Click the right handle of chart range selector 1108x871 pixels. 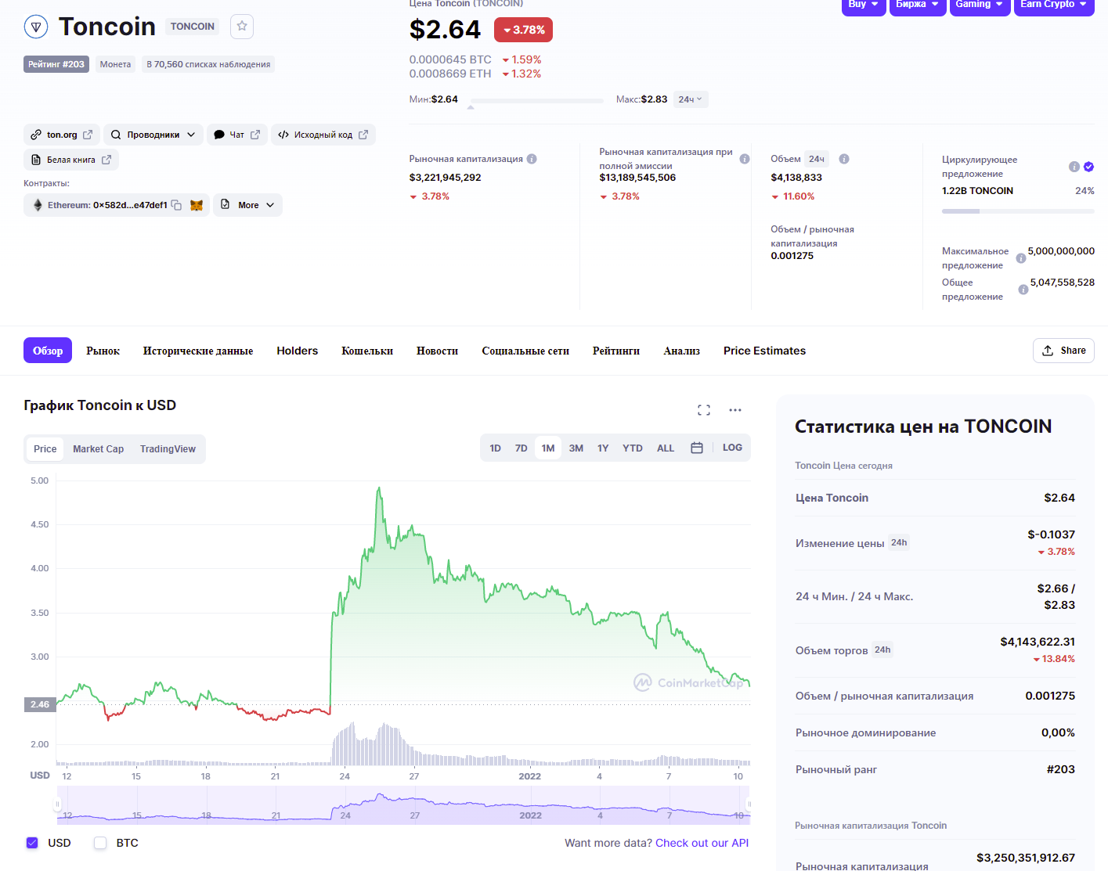pos(749,804)
